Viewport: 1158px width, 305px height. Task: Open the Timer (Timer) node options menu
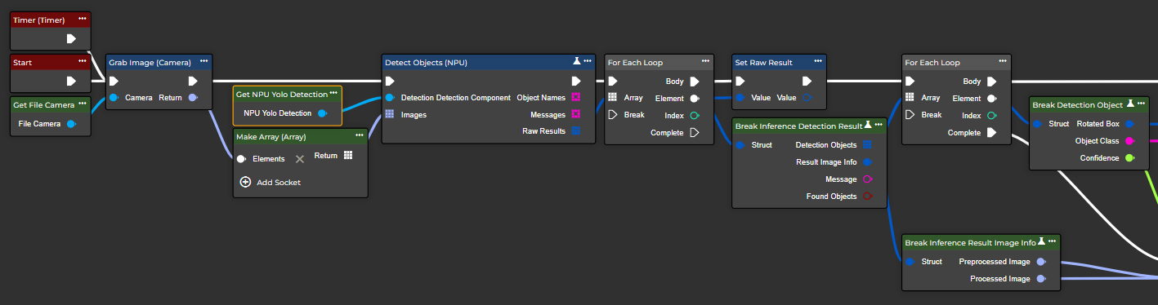82,19
